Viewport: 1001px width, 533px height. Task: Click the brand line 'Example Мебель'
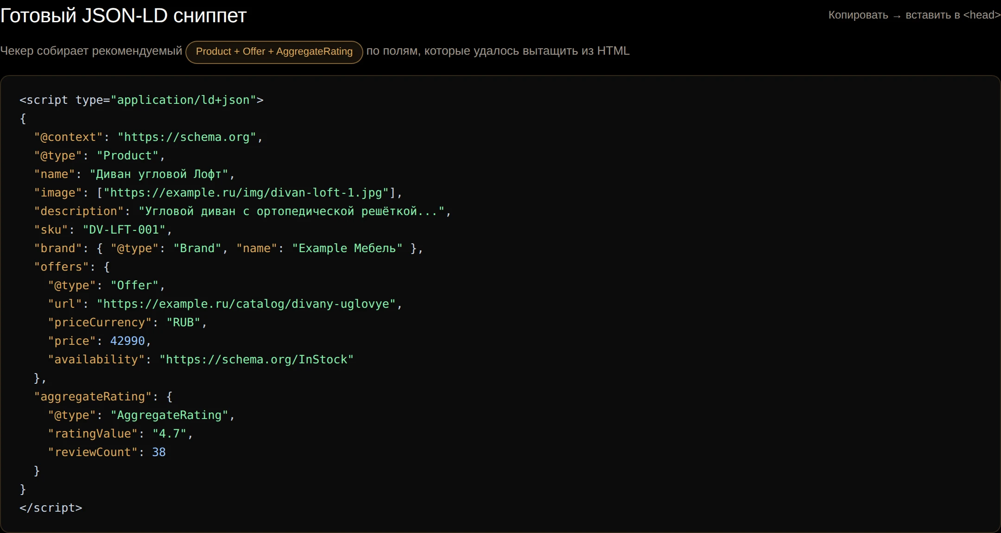228,248
